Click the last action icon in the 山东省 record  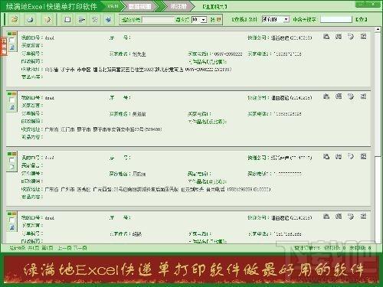pyautogui.click(x=363, y=37)
